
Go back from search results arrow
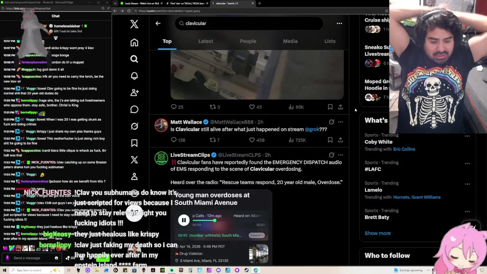pyautogui.click(x=158, y=23)
